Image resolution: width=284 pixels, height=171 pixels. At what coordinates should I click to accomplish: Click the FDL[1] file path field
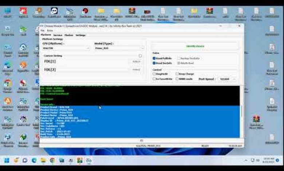point(92,61)
